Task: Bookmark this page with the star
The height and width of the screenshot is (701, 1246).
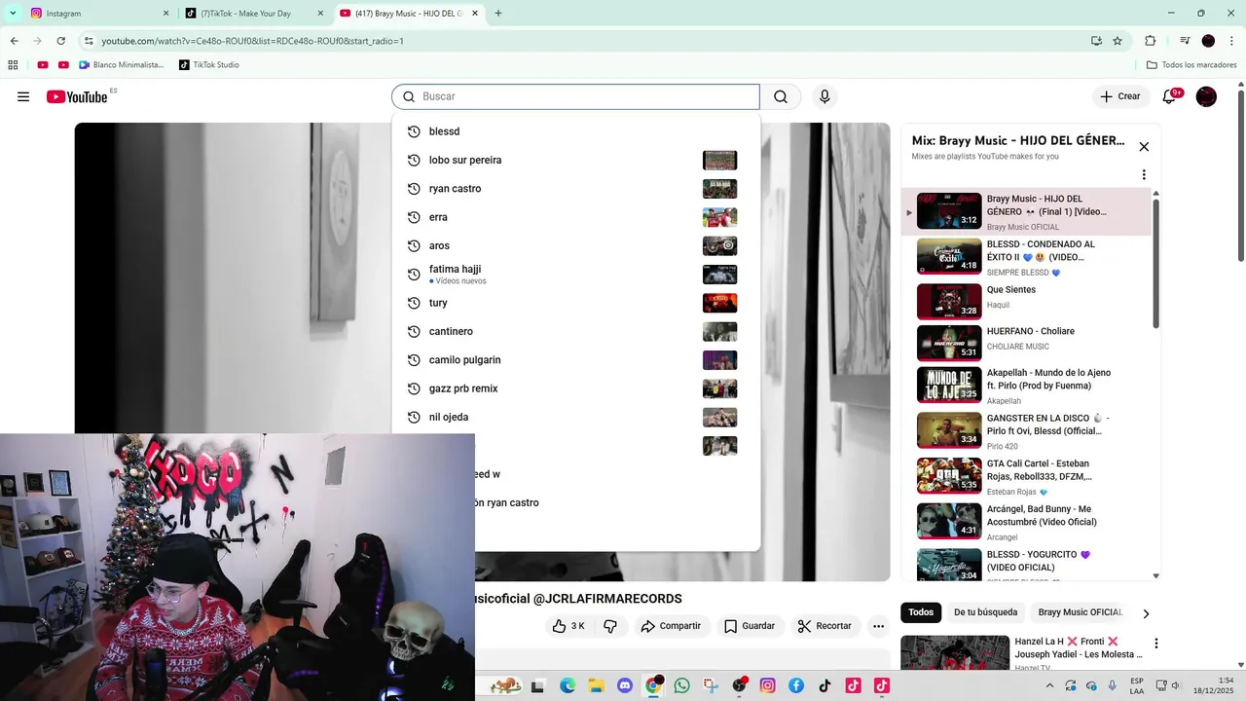Action: (1118, 41)
